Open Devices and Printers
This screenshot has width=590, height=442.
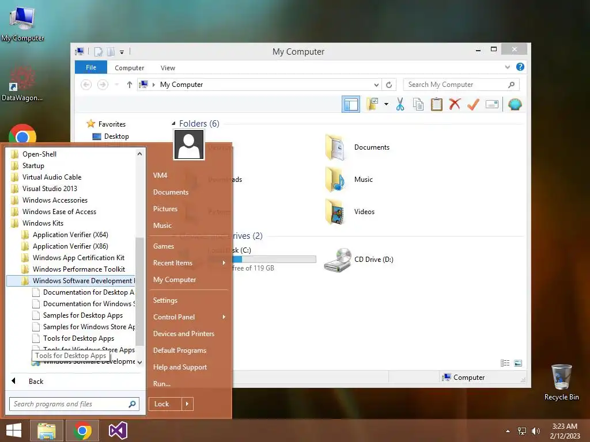184,334
